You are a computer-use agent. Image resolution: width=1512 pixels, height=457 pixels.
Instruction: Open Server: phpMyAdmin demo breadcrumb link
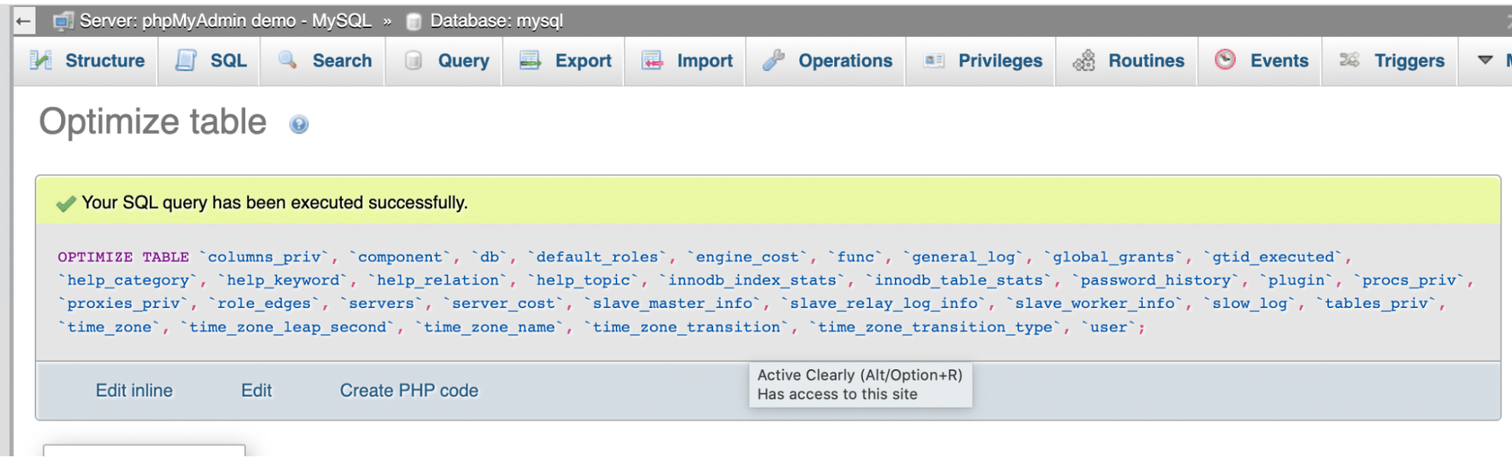pos(225,21)
